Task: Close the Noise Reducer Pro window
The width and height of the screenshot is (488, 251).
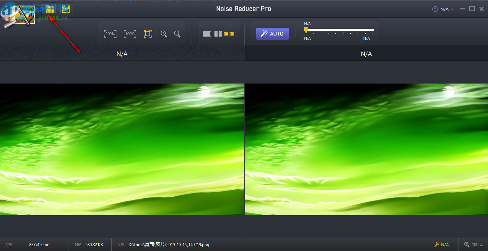Action: pyautogui.click(x=481, y=9)
